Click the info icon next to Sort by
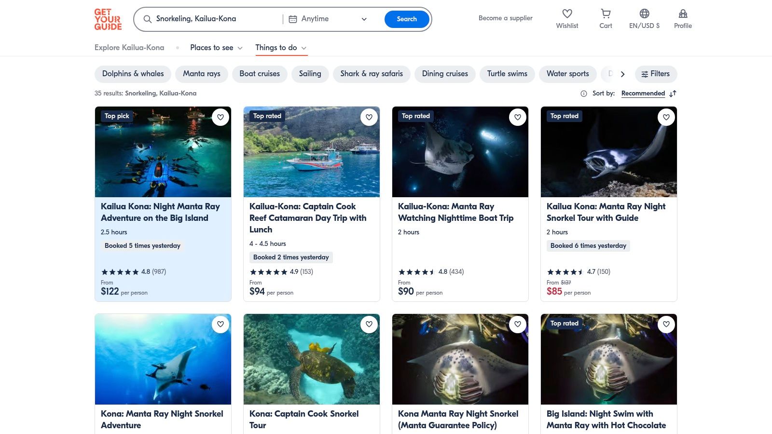This screenshot has width=772, height=434. [x=583, y=94]
